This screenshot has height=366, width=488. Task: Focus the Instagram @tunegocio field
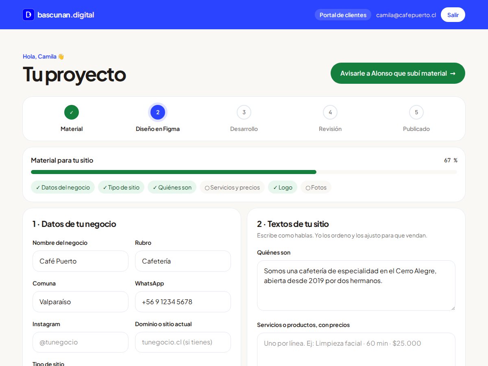pyautogui.click(x=81, y=342)
